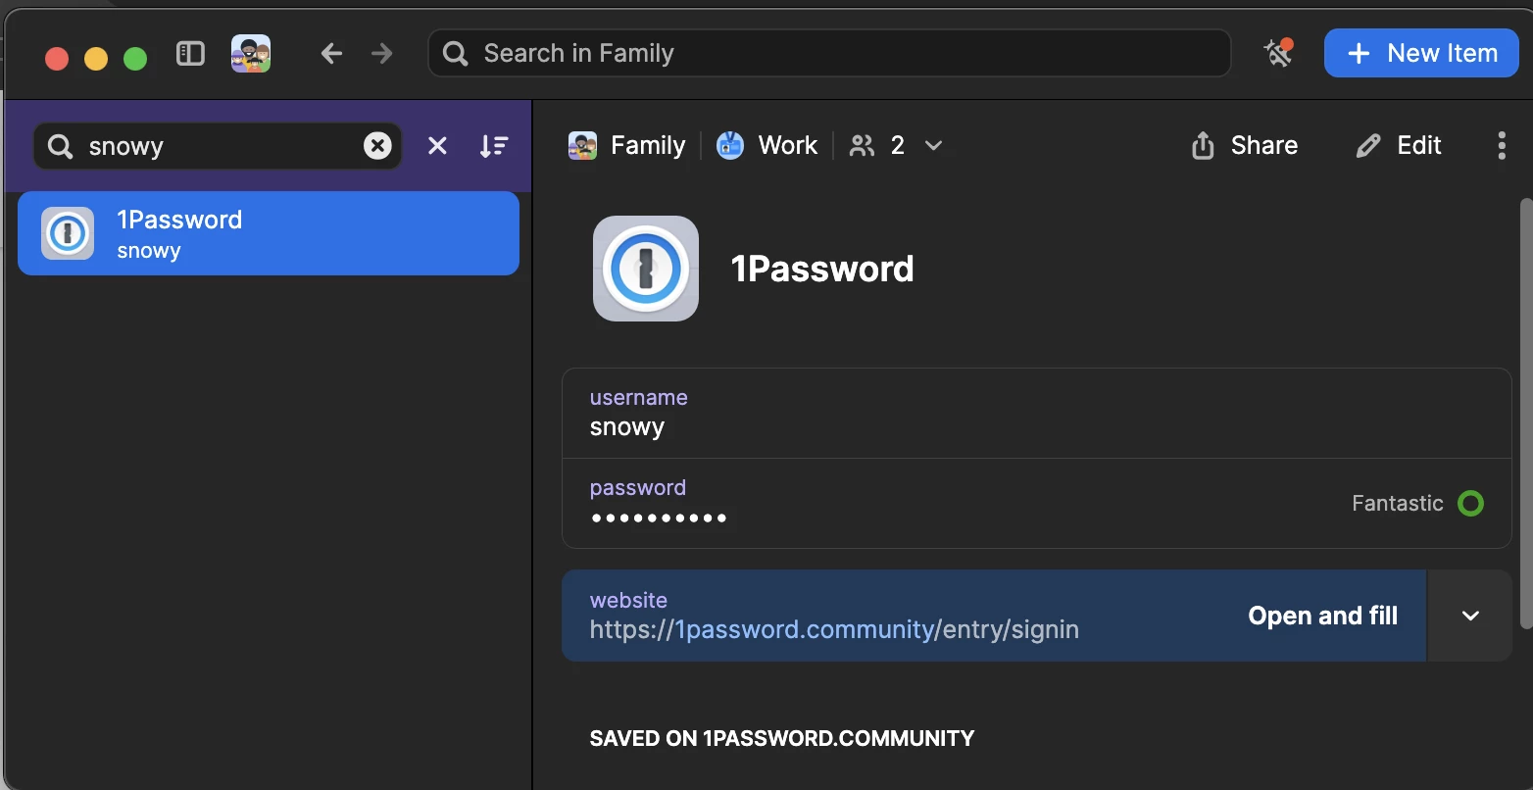Open Watchtower notifications icon with red dot
Screen dimensions: 1533x790
1278,53
